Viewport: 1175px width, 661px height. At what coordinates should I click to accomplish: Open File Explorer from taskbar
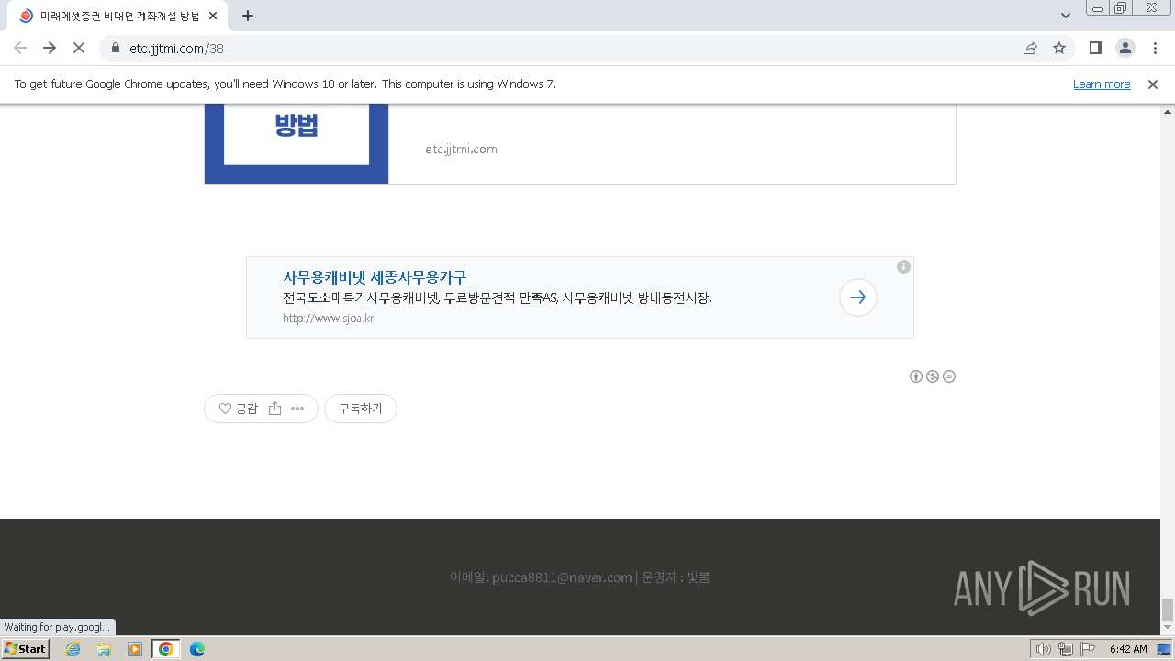(104, 649)
